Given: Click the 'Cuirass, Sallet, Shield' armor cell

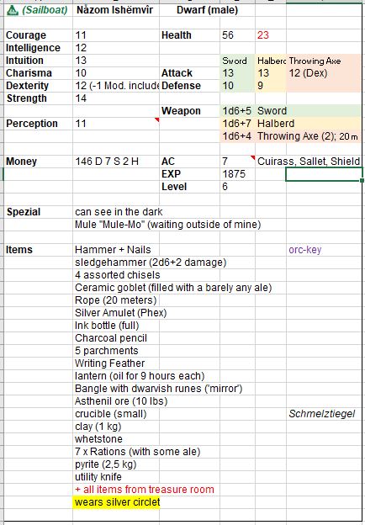Looking at the screenshot, I should coord(309,162).
